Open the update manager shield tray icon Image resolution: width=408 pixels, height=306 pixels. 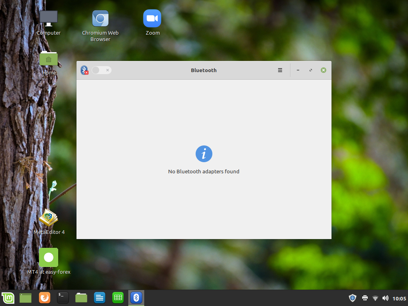tap(352, 298)
